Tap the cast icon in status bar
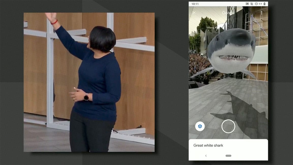The height and width of the screenshot is (165, 293). (247, 4)
